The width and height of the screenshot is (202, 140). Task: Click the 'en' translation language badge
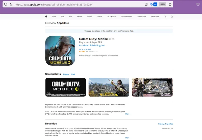[x=155, y=5]
